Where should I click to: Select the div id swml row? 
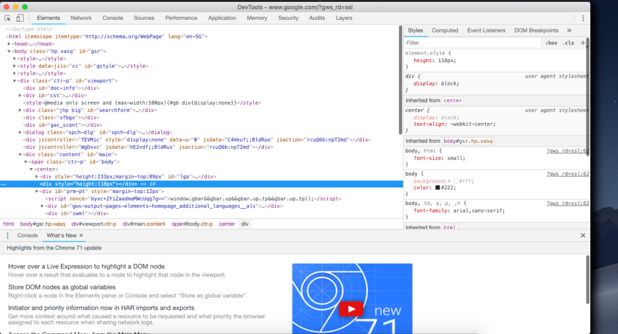pos(77,213)
